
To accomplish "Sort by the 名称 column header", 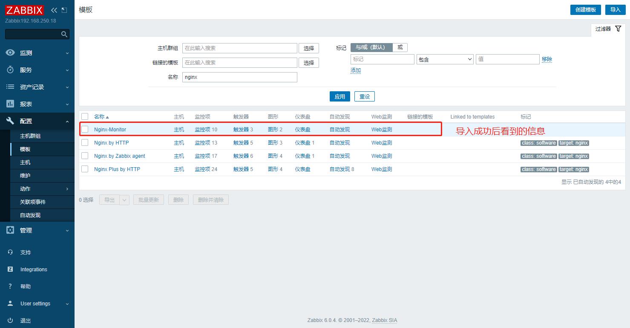I will [101, 117].
